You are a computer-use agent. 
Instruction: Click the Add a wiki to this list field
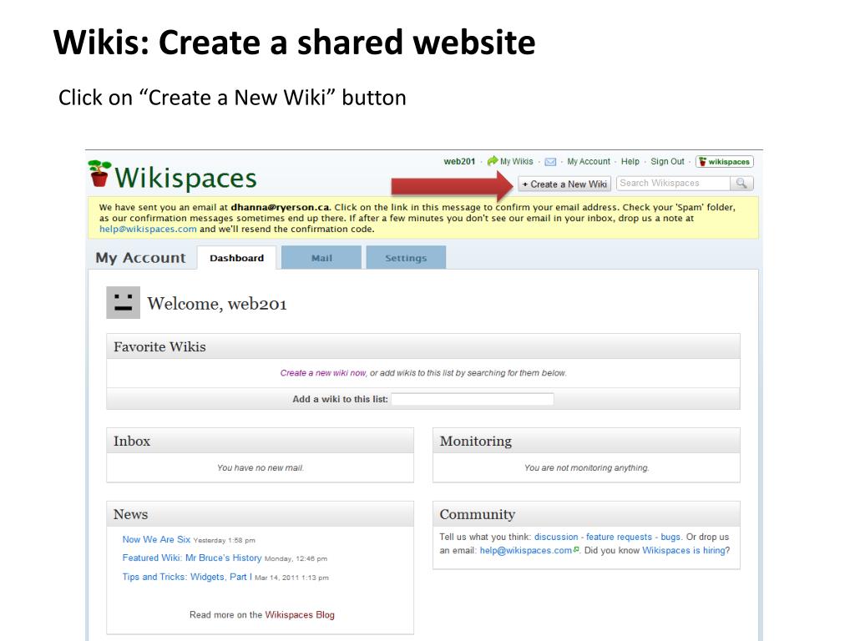(x=473, y=399)
